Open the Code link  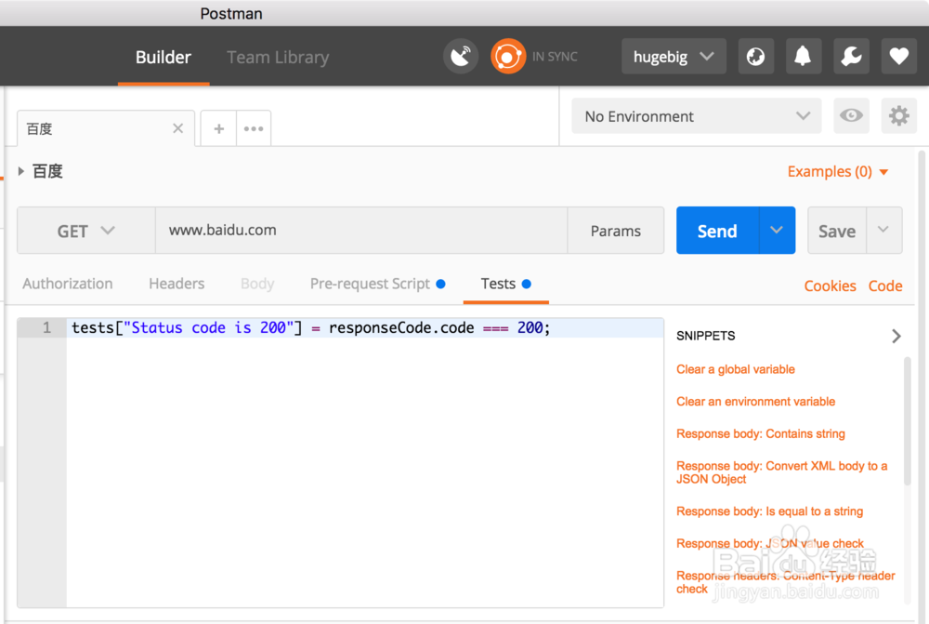pyautogui.click(x=885, y=285)
